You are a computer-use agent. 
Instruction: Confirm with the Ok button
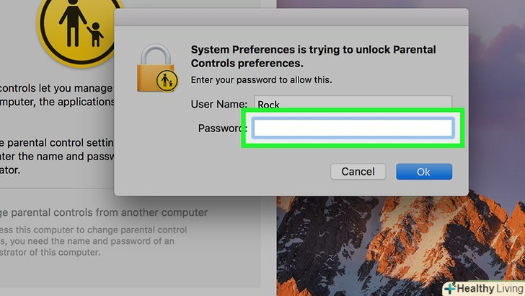click(423, 172)
